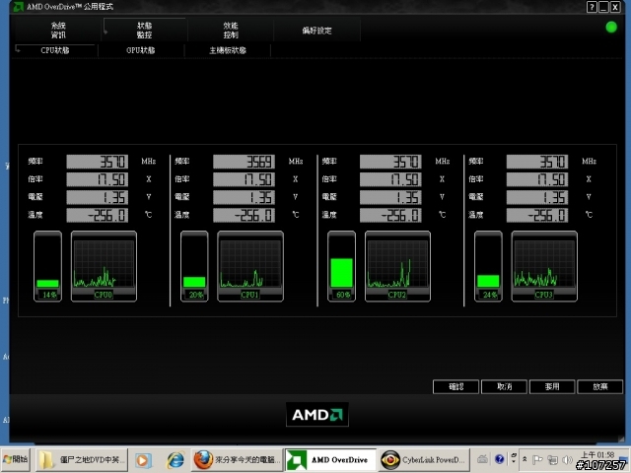Open the Windows 開始 Start button
Image resolution: width=631 pixels, height=473 pixels.
pyautogui.click(x=16, y=459)
